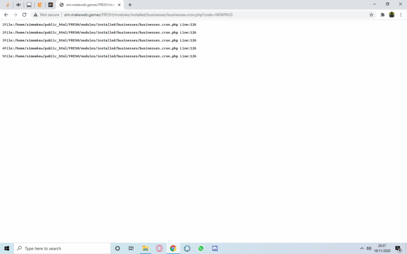This screenshot has height=254, width=407.
Task: Switch to the first pinned tab
Action: pos(7,5)
